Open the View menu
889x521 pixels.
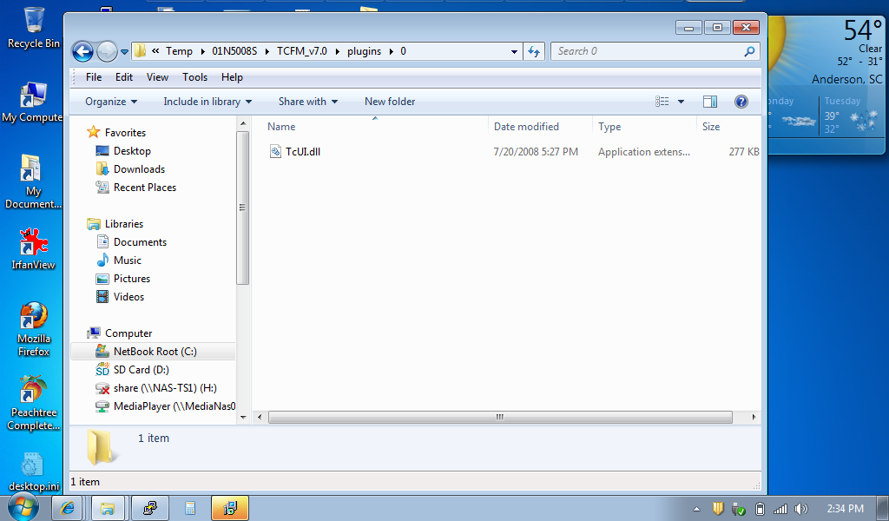coord(157,77)
